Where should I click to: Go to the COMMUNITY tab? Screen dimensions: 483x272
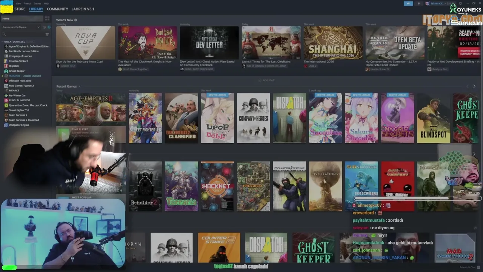pos(57,9)
